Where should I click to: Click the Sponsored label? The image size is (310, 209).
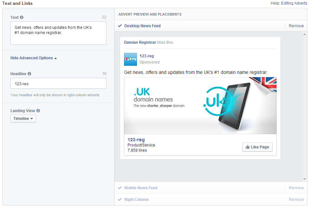tap(149, 62)
